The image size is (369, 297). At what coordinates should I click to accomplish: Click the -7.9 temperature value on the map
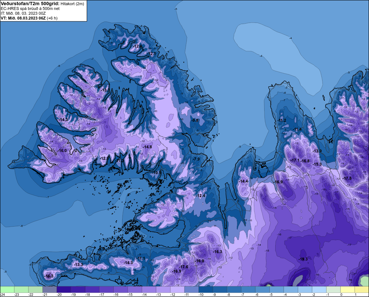pyautogui.click(x=196, y=159)
